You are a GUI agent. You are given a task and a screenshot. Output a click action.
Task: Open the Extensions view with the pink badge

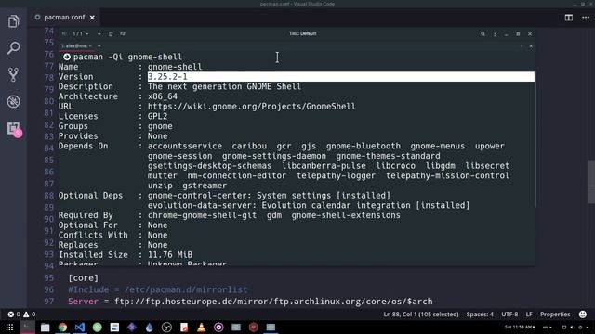(14, 129)
